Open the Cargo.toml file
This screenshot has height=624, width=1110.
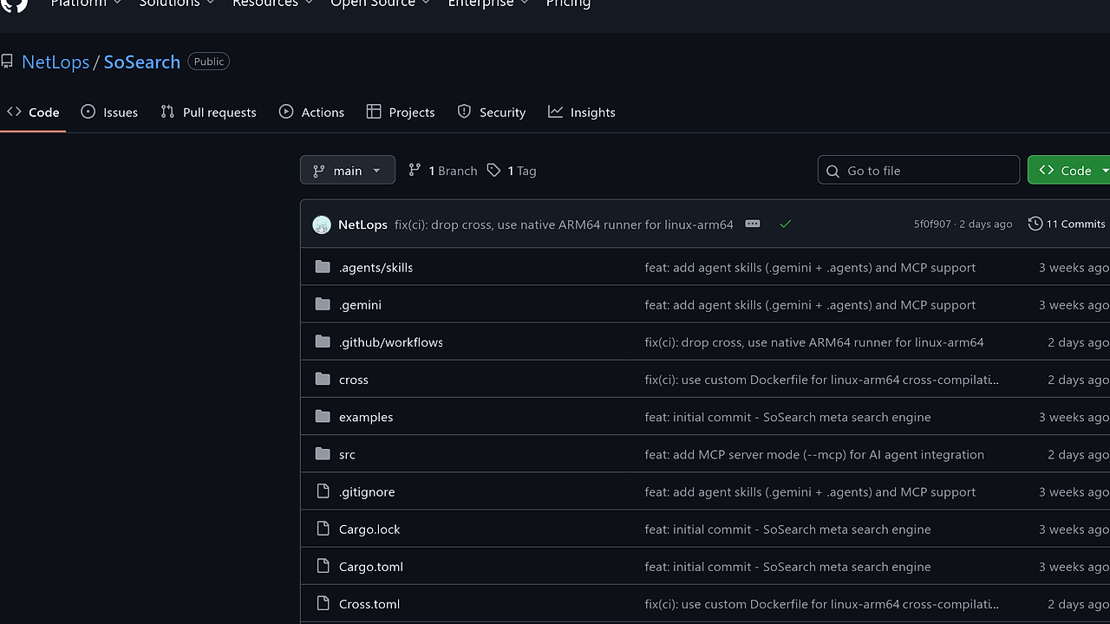click(x=371, y=565)
